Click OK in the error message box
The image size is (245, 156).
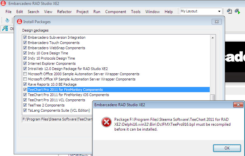(x=227, y=148)
